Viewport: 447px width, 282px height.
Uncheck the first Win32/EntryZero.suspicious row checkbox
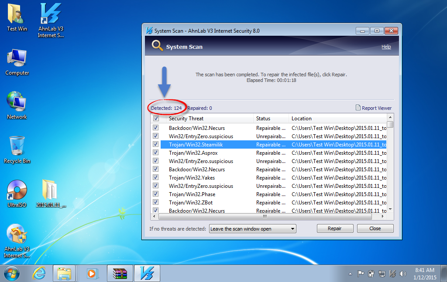click(156, 136)
